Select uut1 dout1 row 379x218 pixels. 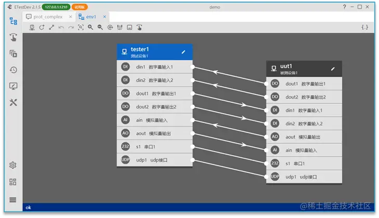coord(304,84)
